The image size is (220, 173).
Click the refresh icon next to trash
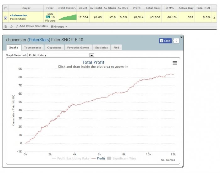click(11, 26)
